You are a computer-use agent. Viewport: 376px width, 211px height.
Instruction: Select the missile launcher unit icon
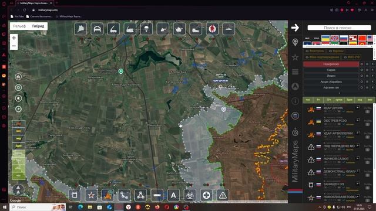[113, 29]
